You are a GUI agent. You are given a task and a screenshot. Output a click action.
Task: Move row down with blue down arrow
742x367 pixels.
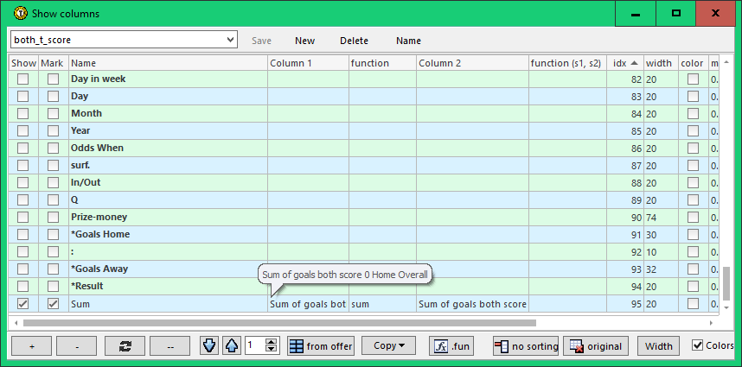210,346
